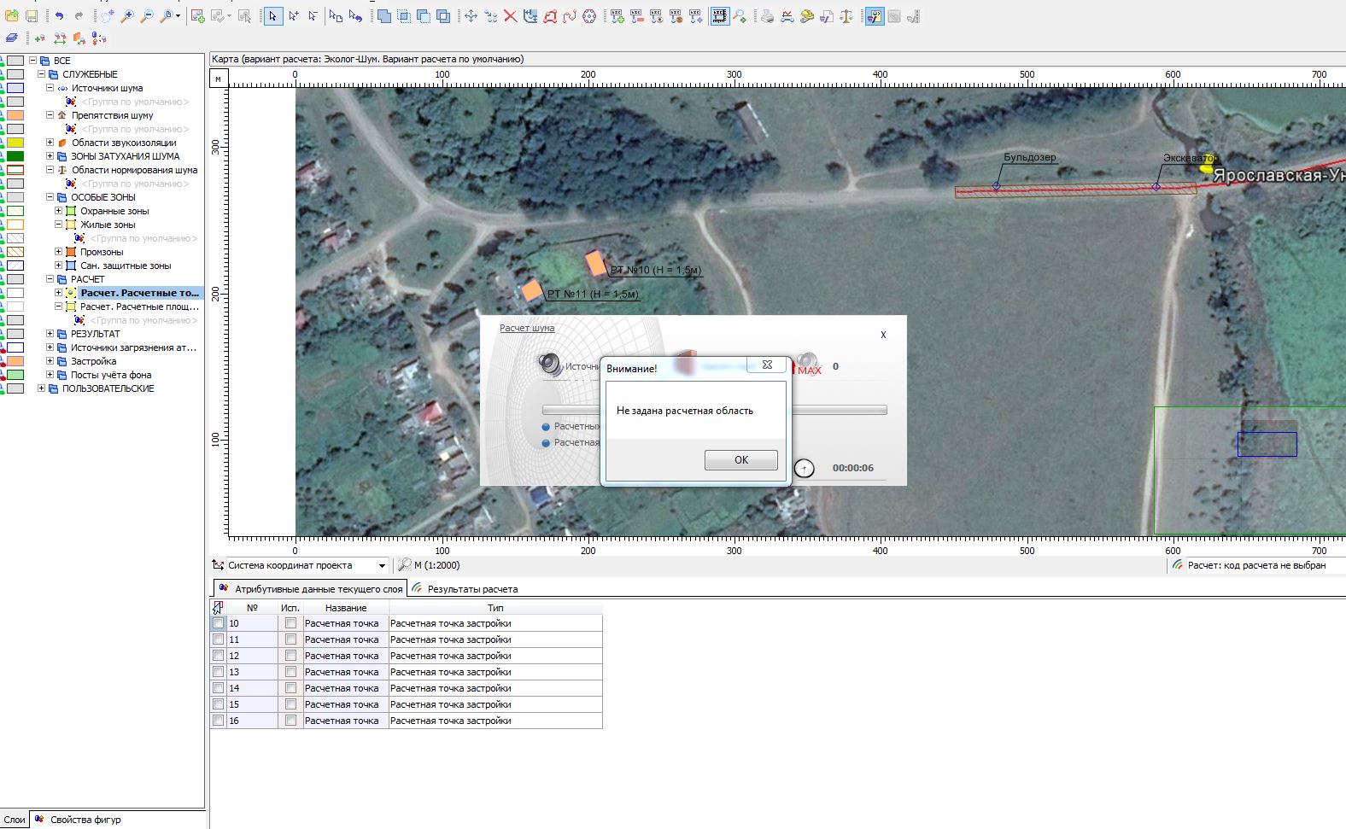Switch to 'Результаты расчета' tab
The height and width of the screenshot is (829, 1346).
471,589
